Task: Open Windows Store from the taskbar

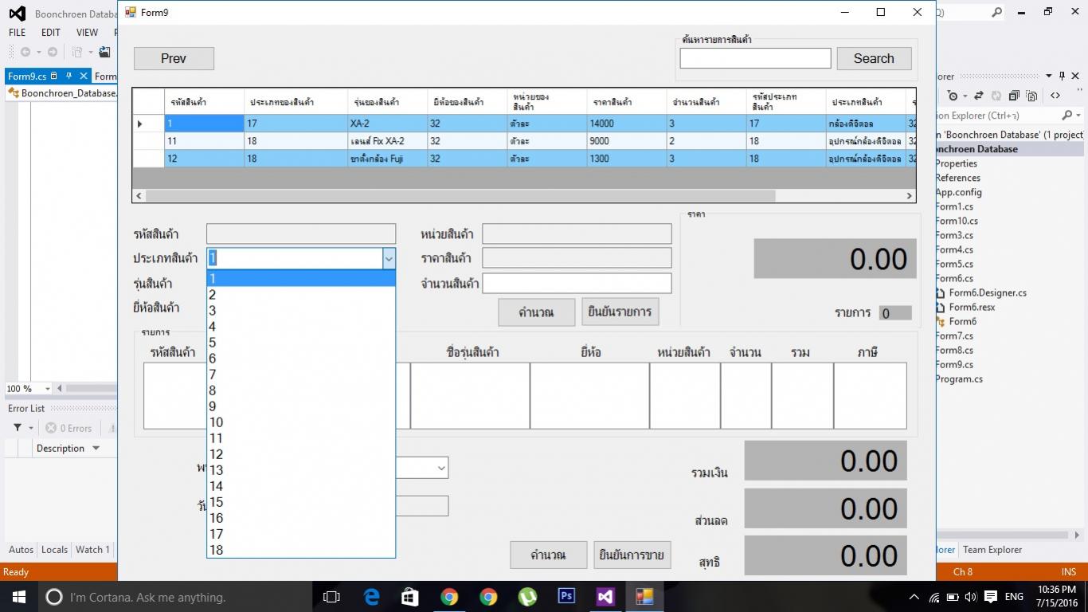Action: click(x=410, y=597)
